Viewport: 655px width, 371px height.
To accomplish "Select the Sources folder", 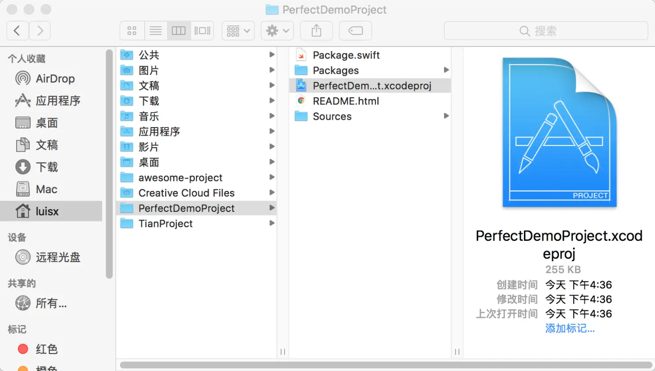I will [x=370, y=116].
